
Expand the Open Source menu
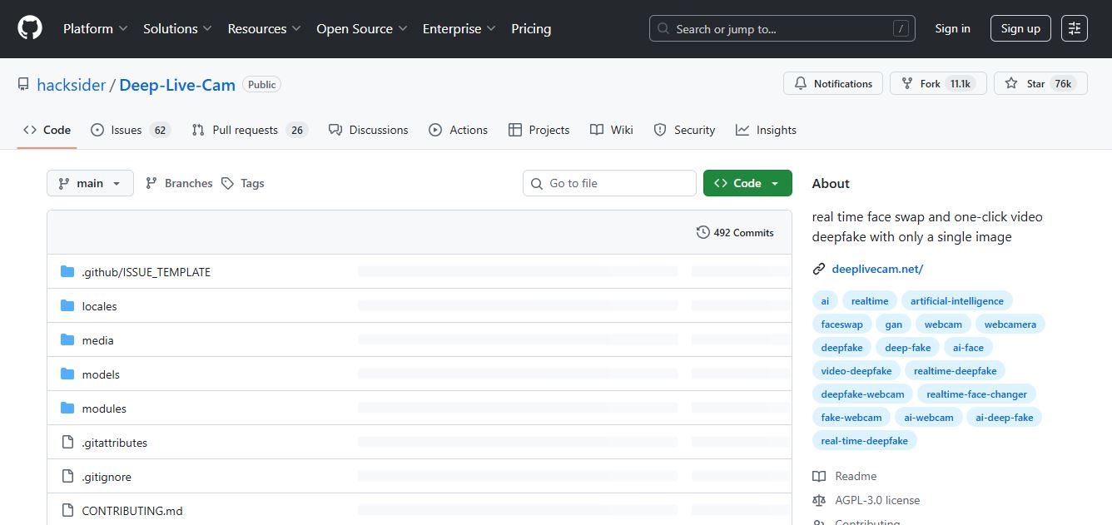click(361, 28)
